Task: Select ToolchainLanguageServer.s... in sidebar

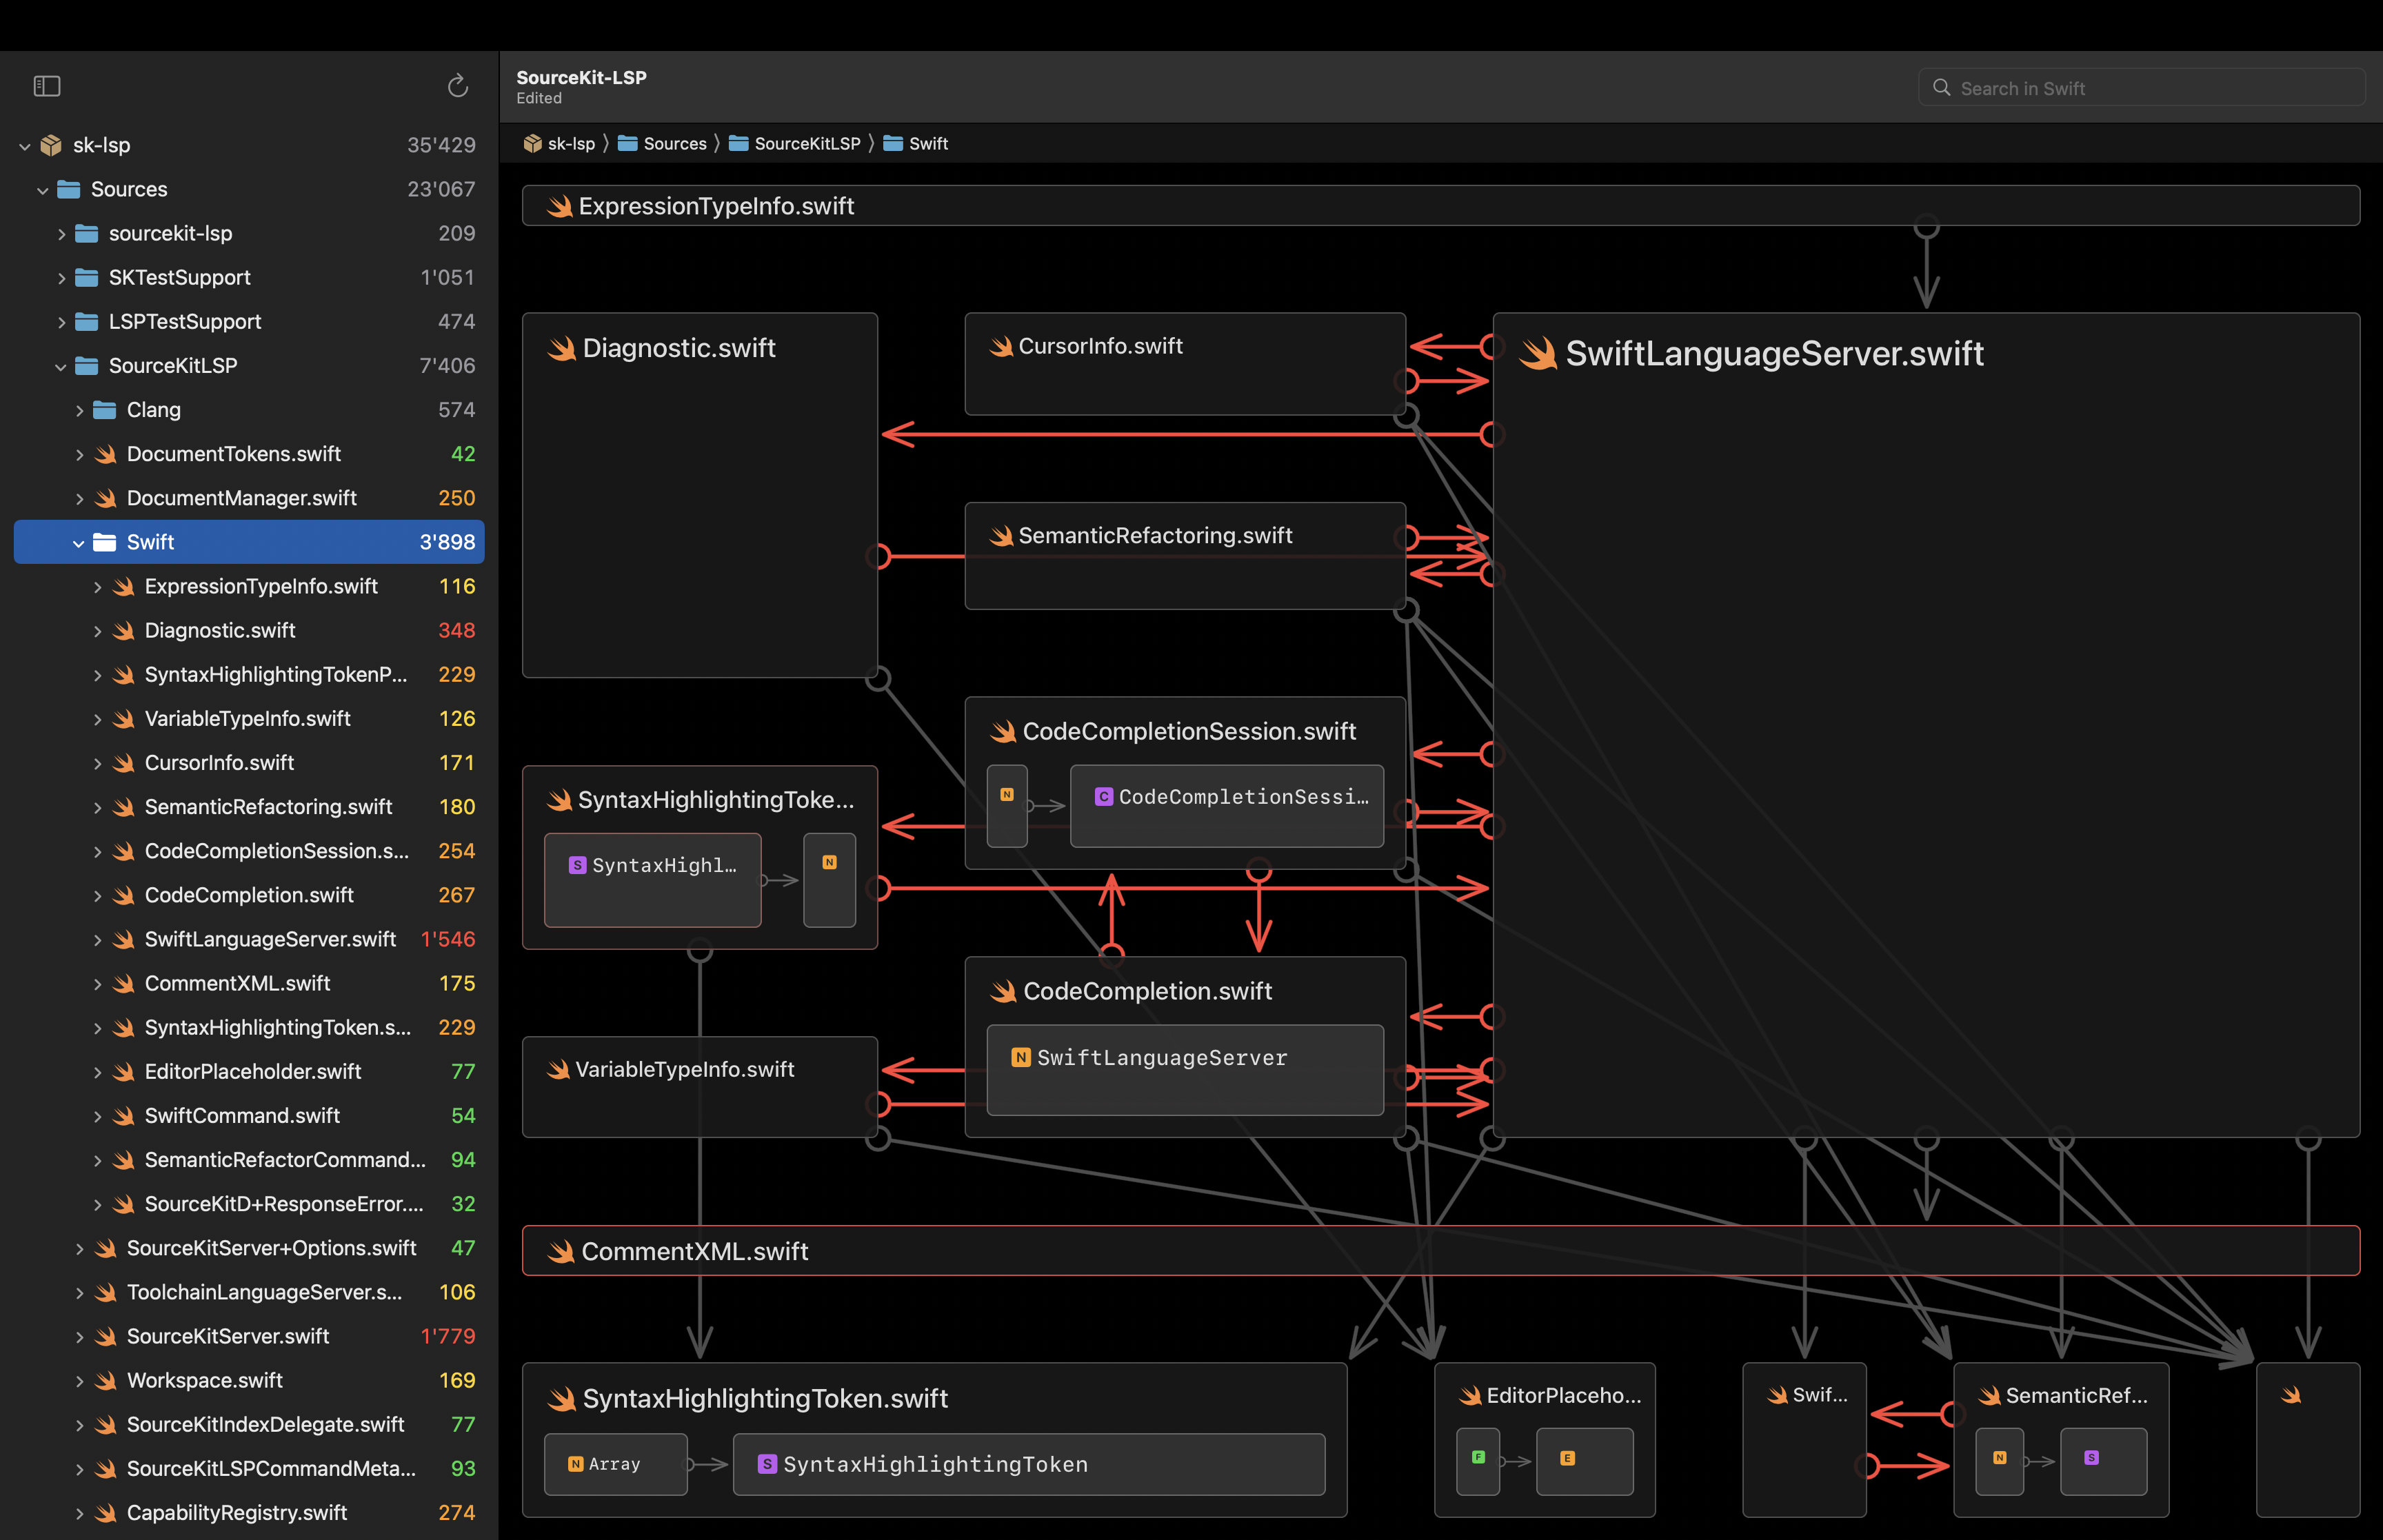Action: tap(249, 1293)
